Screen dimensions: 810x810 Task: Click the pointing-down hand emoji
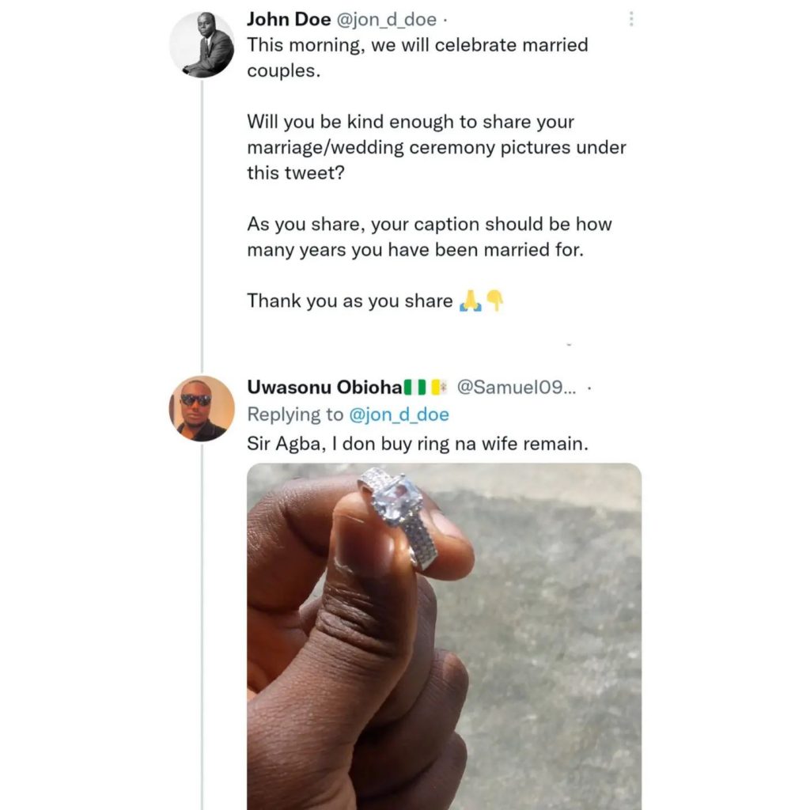pyautogui.click(x=494, y=301)
